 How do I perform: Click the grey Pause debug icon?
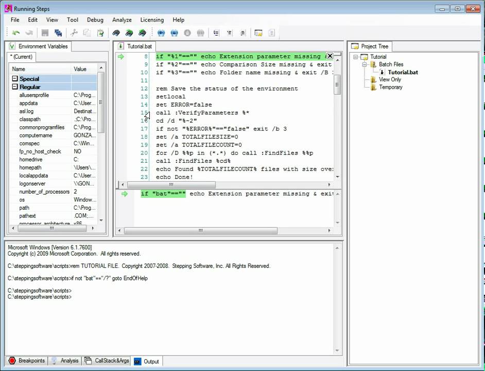[200, 33]
